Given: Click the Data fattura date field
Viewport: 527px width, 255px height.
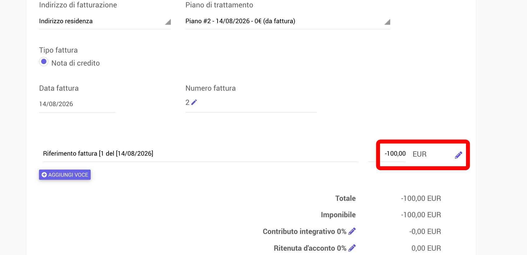Looking at the screenshot, I should pos(77,104).
